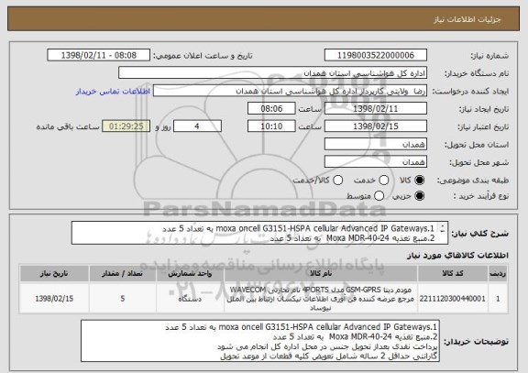
Task: Click the need number field 1198003522000006
Action: tap(376, 55)
